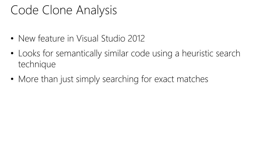Select the first bullet marker before New feature
The width and height of the screenshot is (273, 153).
point(12,39)
